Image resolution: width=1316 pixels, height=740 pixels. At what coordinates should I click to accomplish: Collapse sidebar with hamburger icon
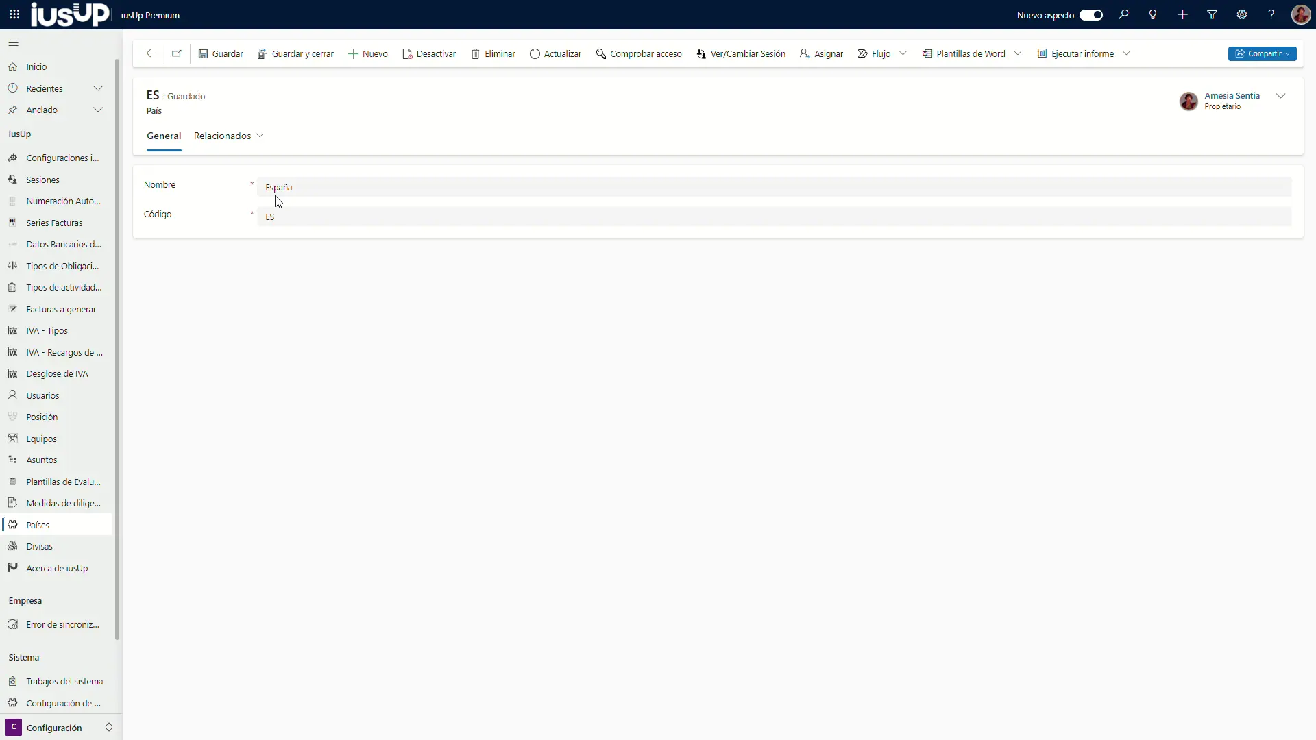click(x=14, y=43)
